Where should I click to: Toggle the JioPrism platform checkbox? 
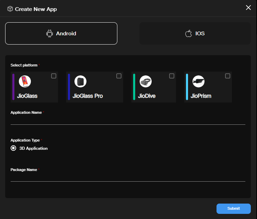click(227, 76)
